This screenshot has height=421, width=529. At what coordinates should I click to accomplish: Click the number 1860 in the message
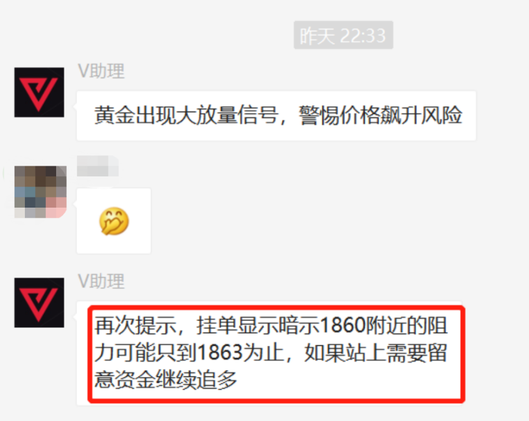tap(342, 326)
